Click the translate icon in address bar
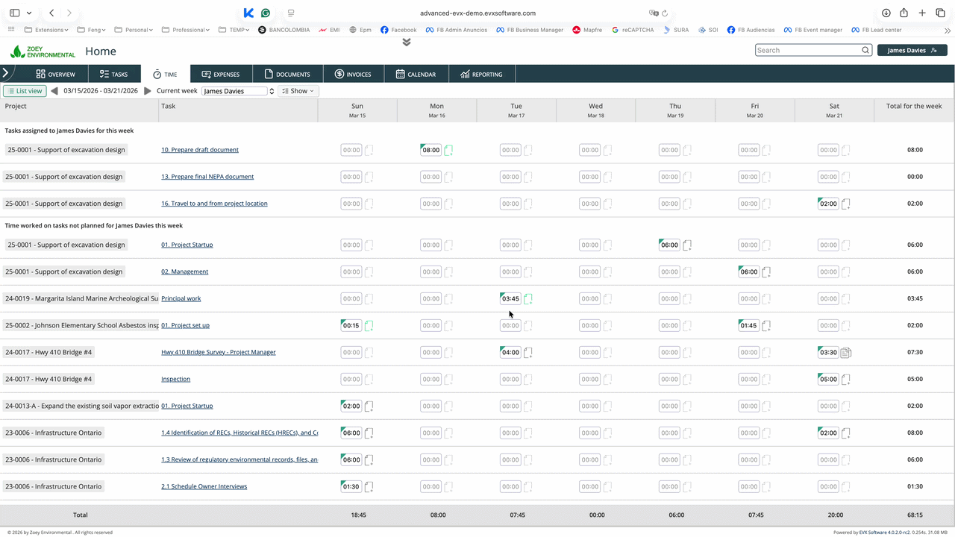This screenshot has width=955, height=537. [x=653, y=13]
